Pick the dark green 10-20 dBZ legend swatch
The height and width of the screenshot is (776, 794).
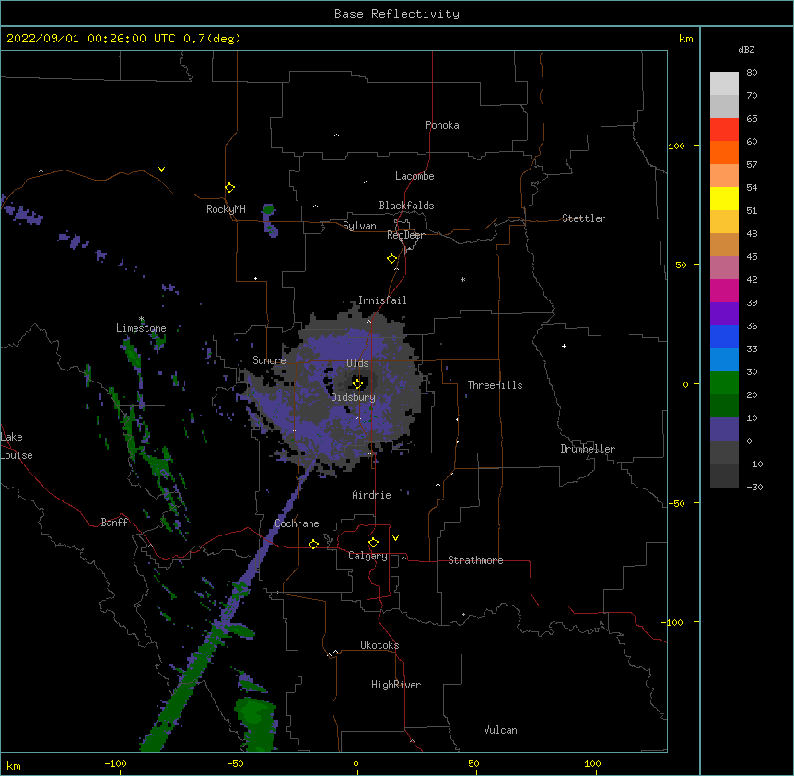click(x=724, y=406)
